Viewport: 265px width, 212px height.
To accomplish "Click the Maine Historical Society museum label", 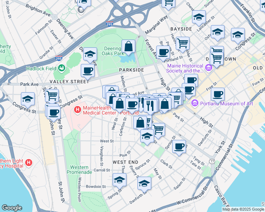I will coord(185,68).
